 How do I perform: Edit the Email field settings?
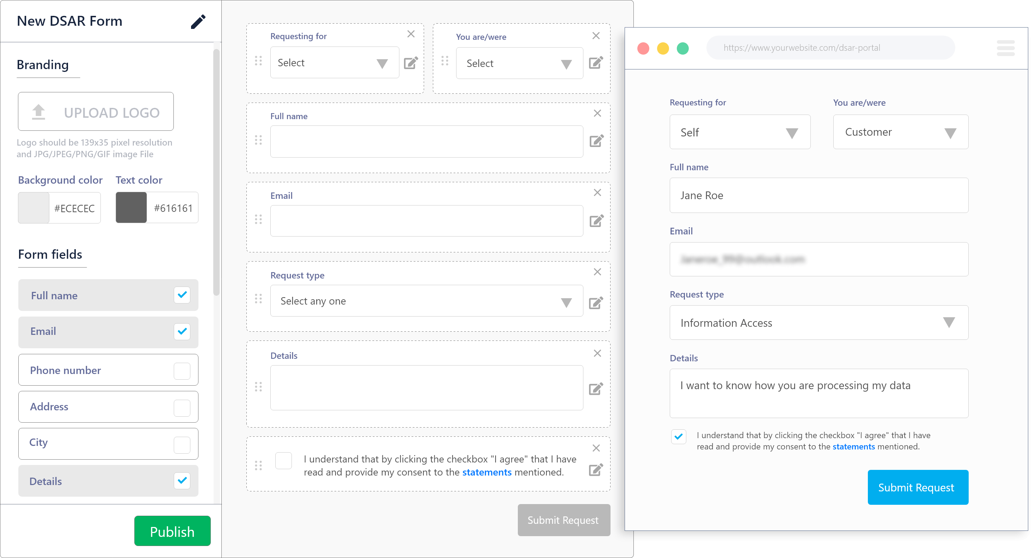point(596,220)
